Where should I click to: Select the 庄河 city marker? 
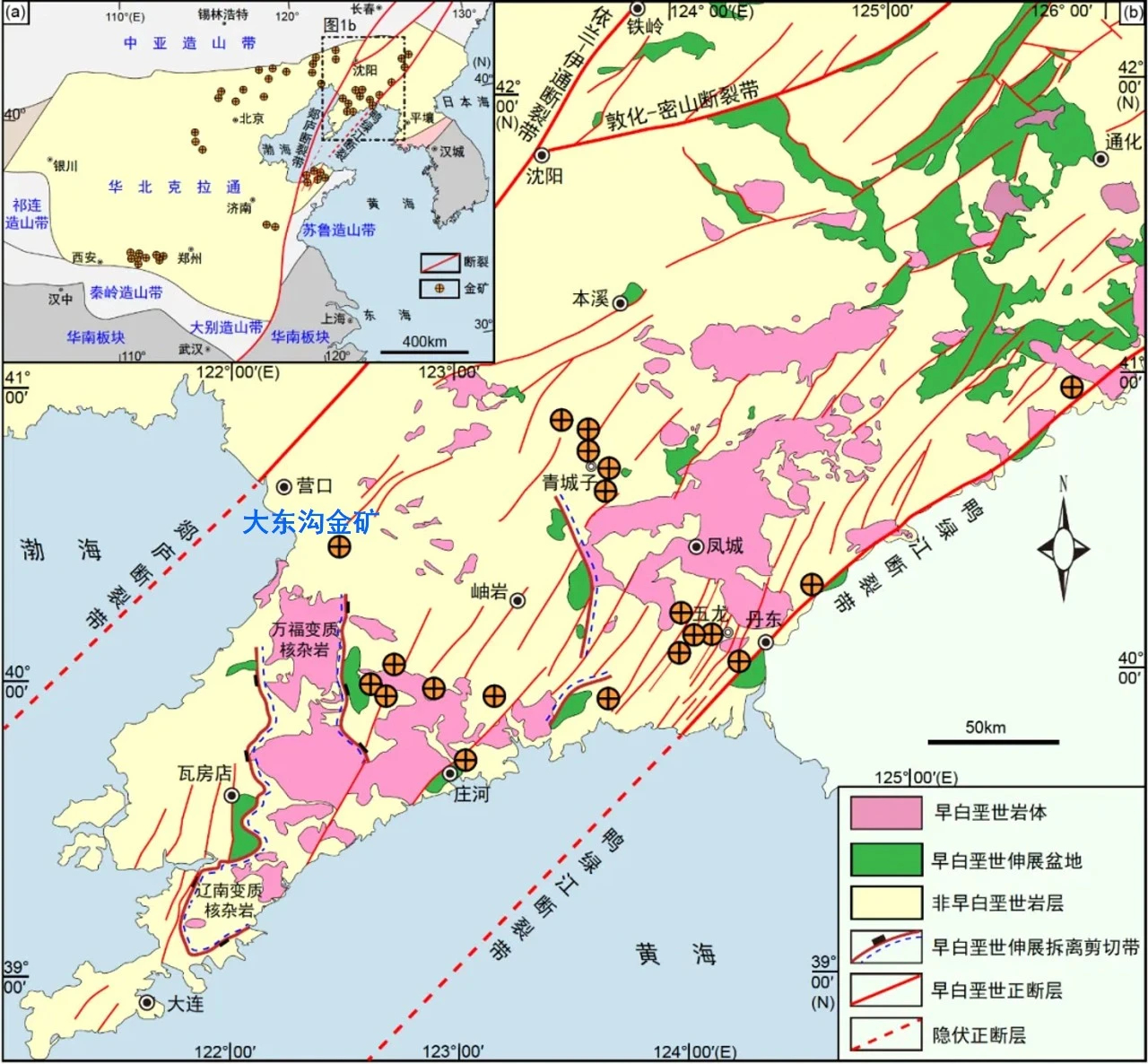(x=450, y=773)
